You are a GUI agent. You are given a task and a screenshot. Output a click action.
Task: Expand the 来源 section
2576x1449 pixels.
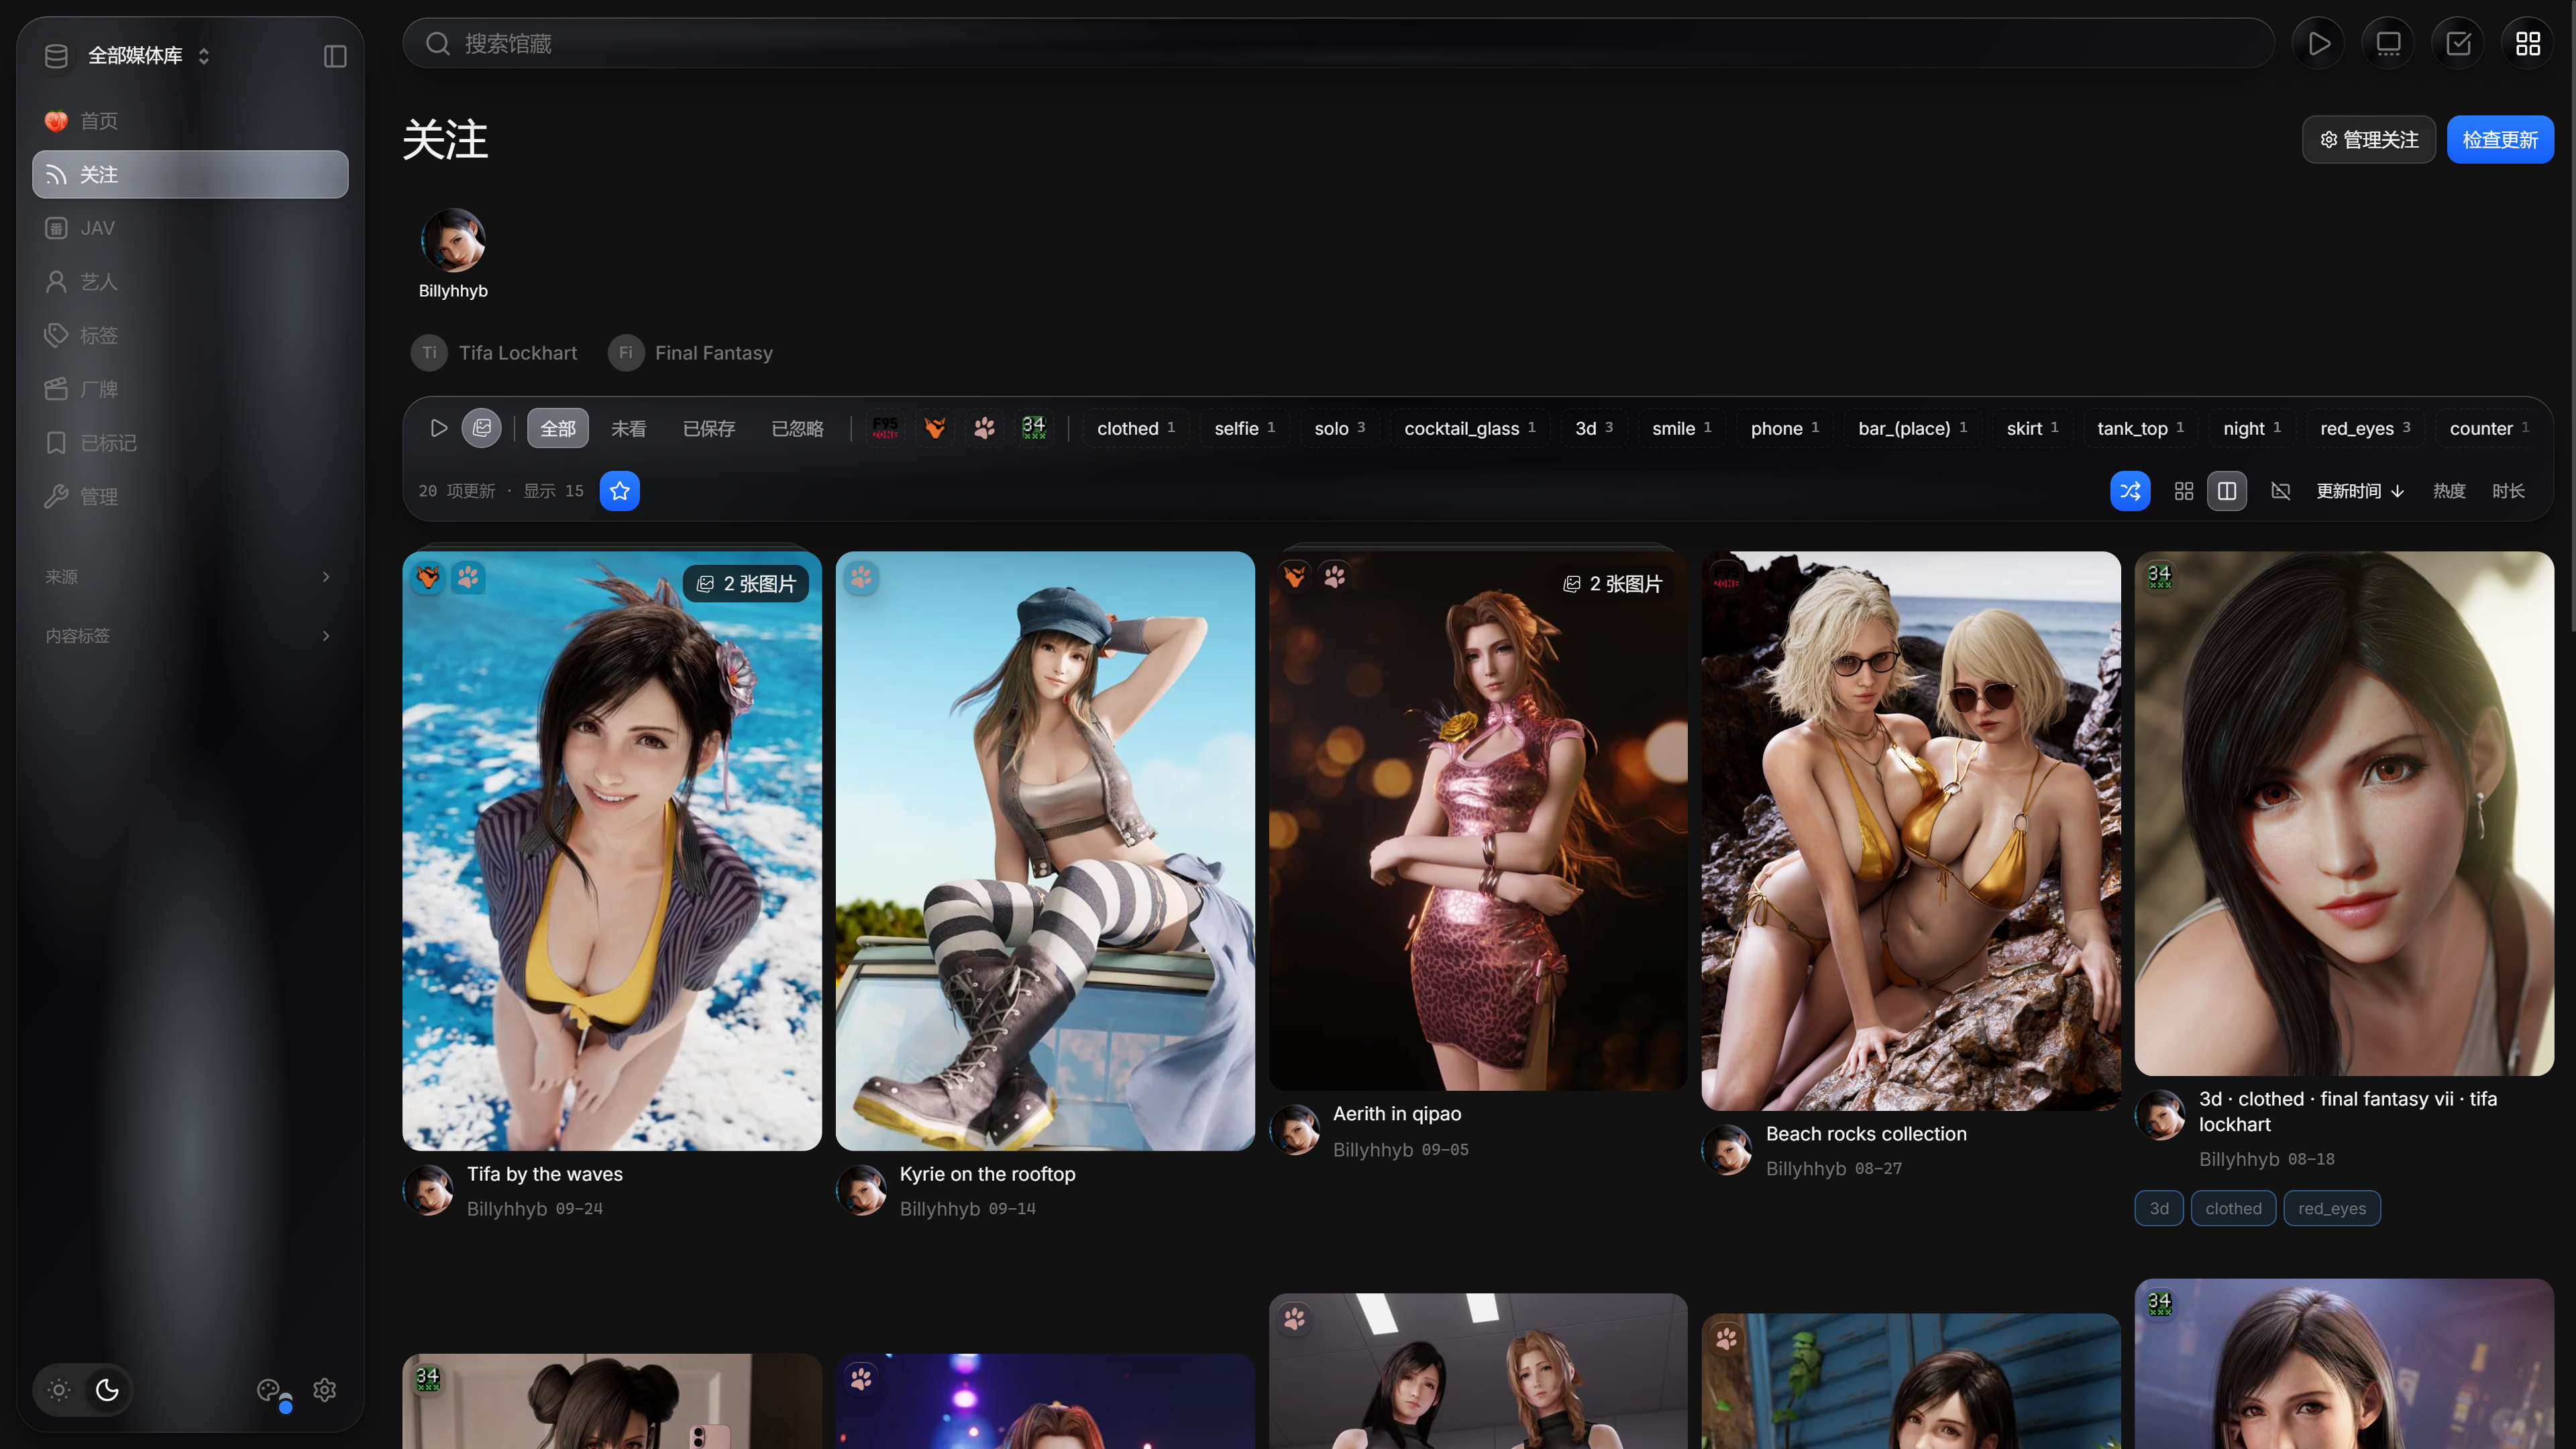pos(188,577)
